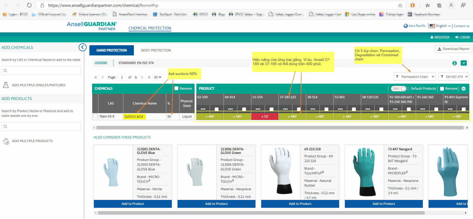Open options menu for product 37-185.165
The width and height of the screenshot is (473, 219).
click(285, 109)
